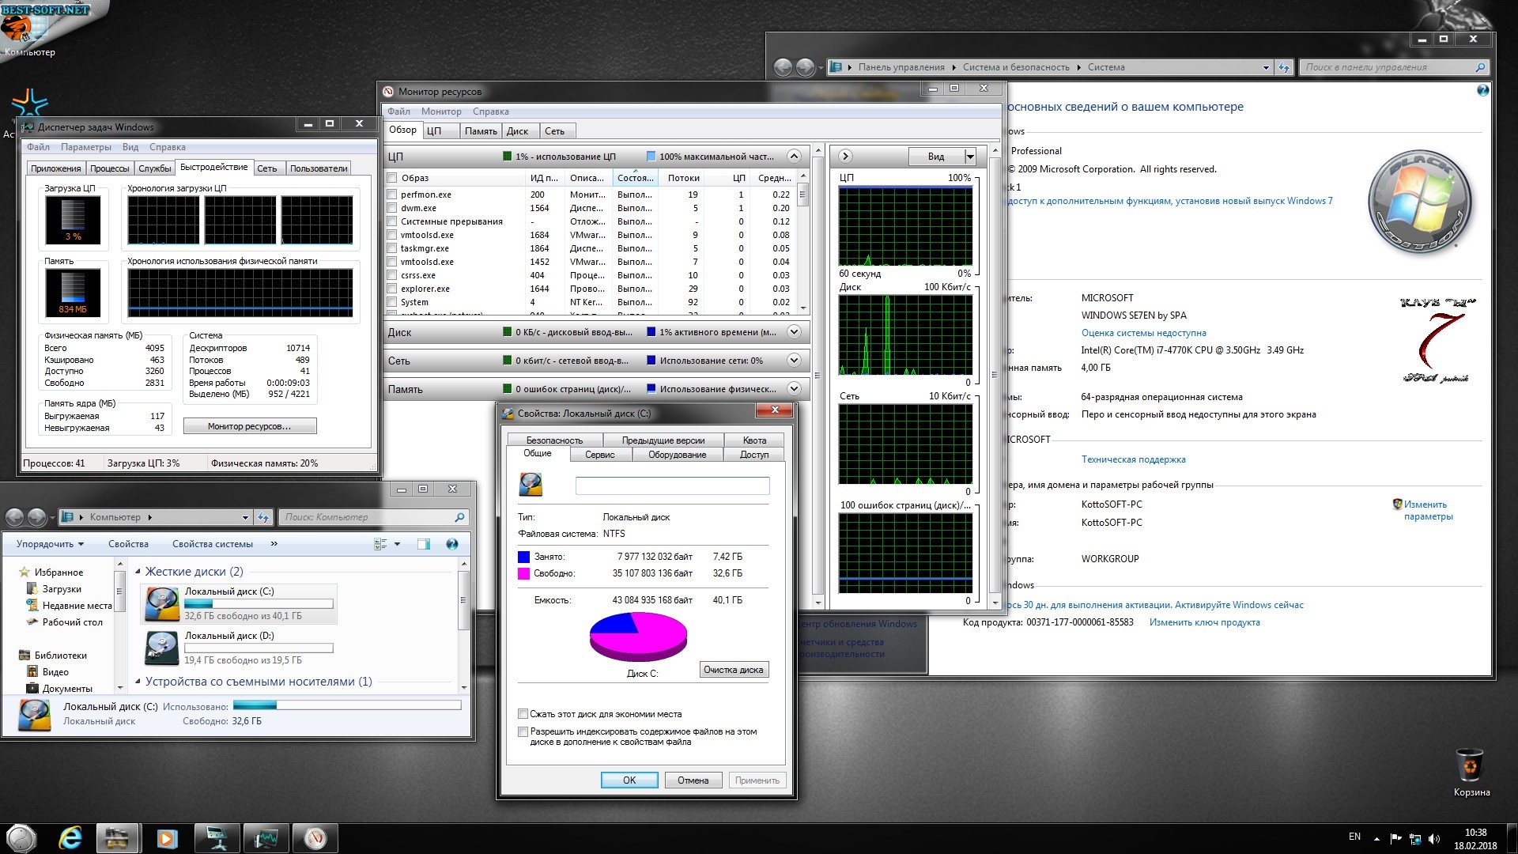Tick the perfmon.exe process checkbox
Screen dimensions: 1518x854
coord(392,195)
